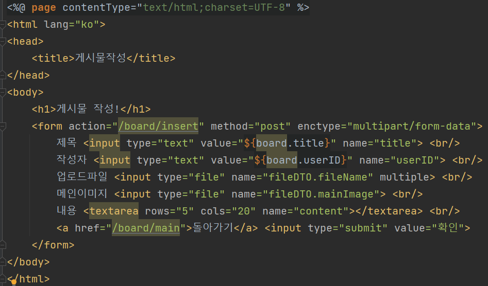Toggle the fold marker at the </body> line
Image resolution: width=488 pixels, height=286 pixels.
pyautogui.click(x=3, y=262)
